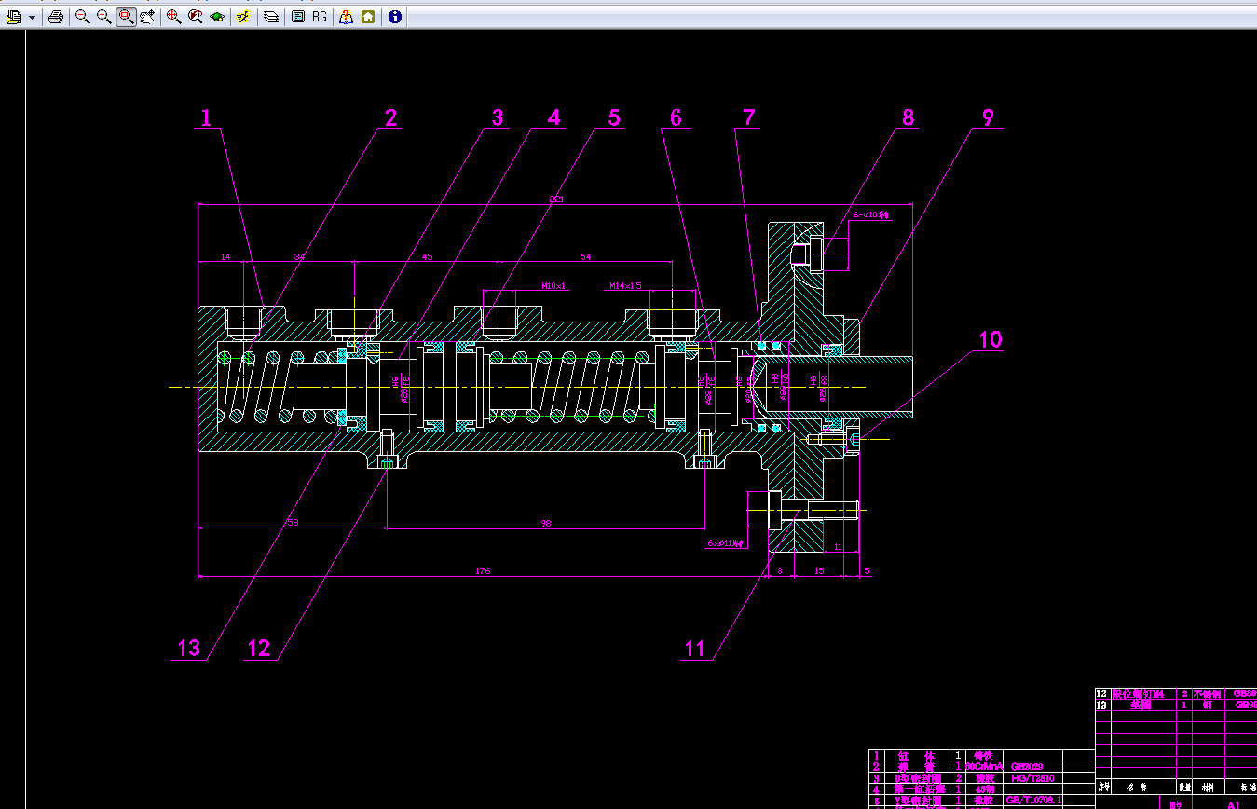Click the zoom previous icon
The height and width of the screenshot is (809, 1257).
pyautogui.click(x=196, y=17)
